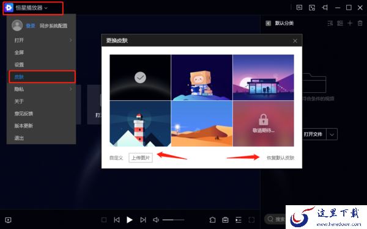Click the locked 敬请期待 skin tile
Screen dimensions: 367x229
[263, 123]
